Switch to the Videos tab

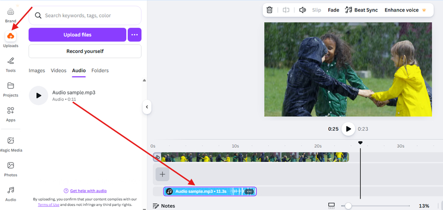[59, 71]
